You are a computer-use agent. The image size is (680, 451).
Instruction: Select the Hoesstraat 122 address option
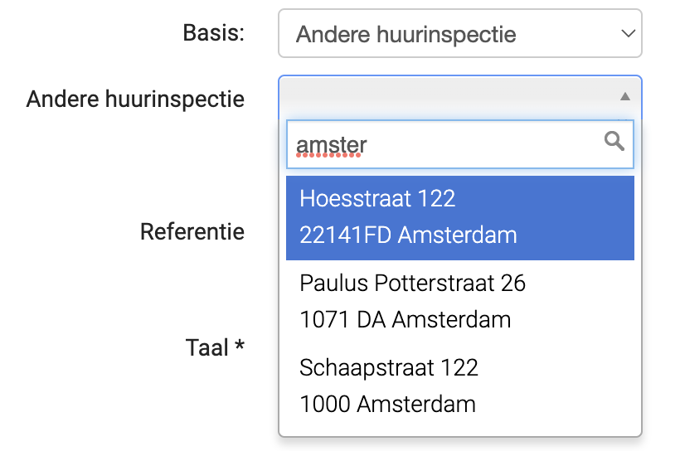pyautogui.click(x=377, y=199)
